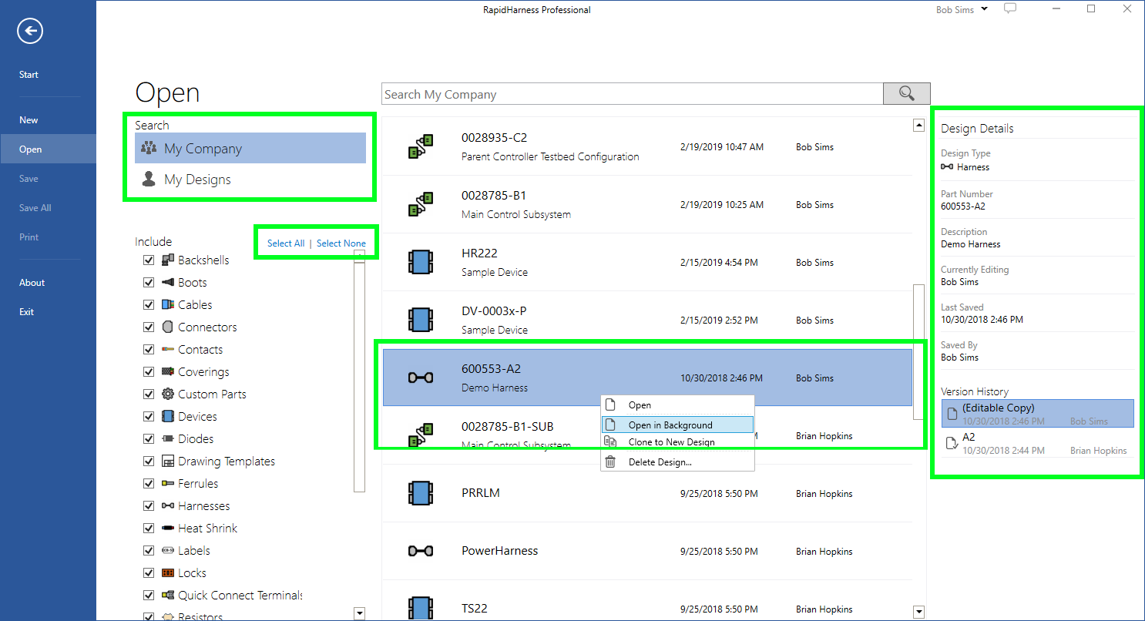Viewport: 1145px width, 621px height.
Task: Click the My Designs person icon
Action: click(x=149, y=179)
